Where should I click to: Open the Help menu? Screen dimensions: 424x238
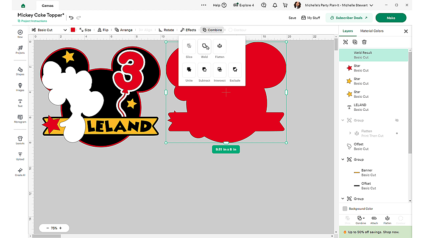(220, 5)
